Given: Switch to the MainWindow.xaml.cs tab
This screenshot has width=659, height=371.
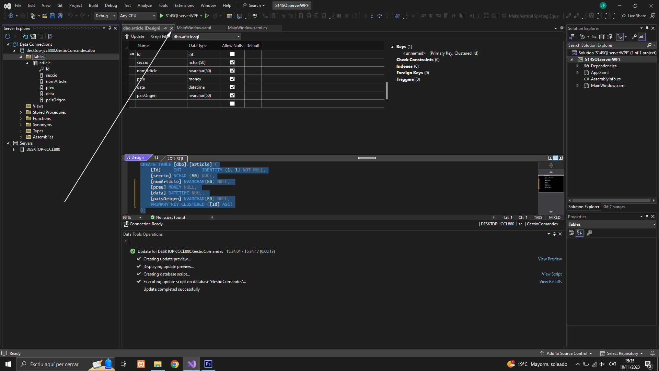Looking at the screenshot, I should pyautogui.click(x=247, y=28).
